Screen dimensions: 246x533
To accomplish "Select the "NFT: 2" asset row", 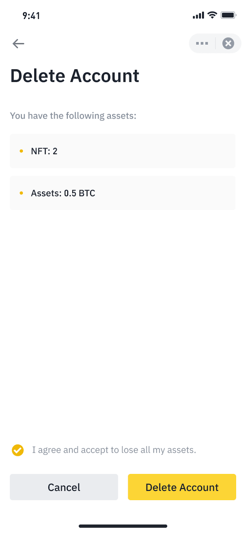I will 123,151.
